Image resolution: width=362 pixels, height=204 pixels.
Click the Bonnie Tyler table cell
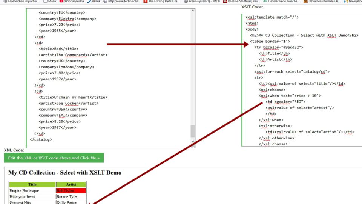pos(71,197)
